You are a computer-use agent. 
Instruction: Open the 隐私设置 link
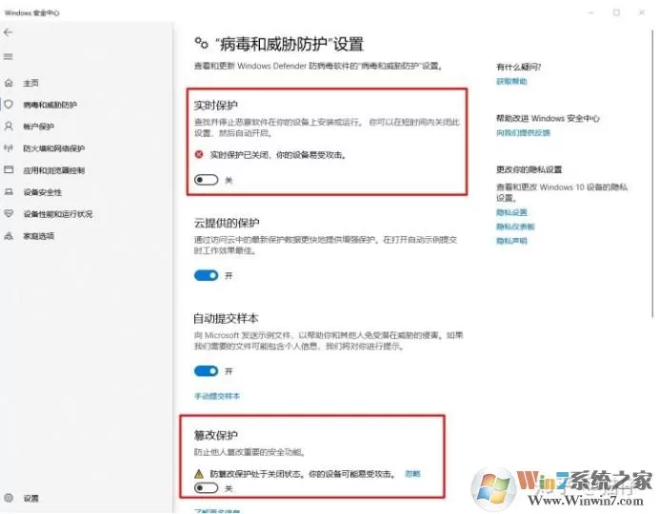point(511,212)
